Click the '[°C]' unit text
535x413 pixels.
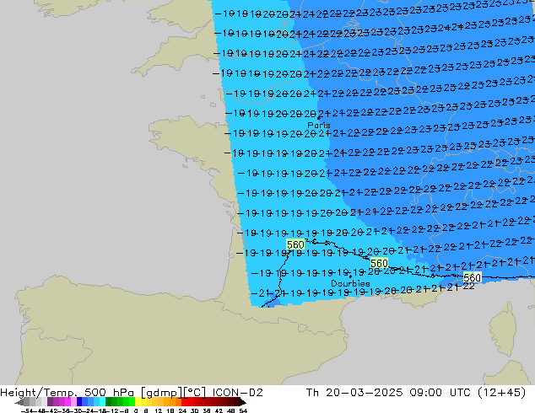coord(194,393)
